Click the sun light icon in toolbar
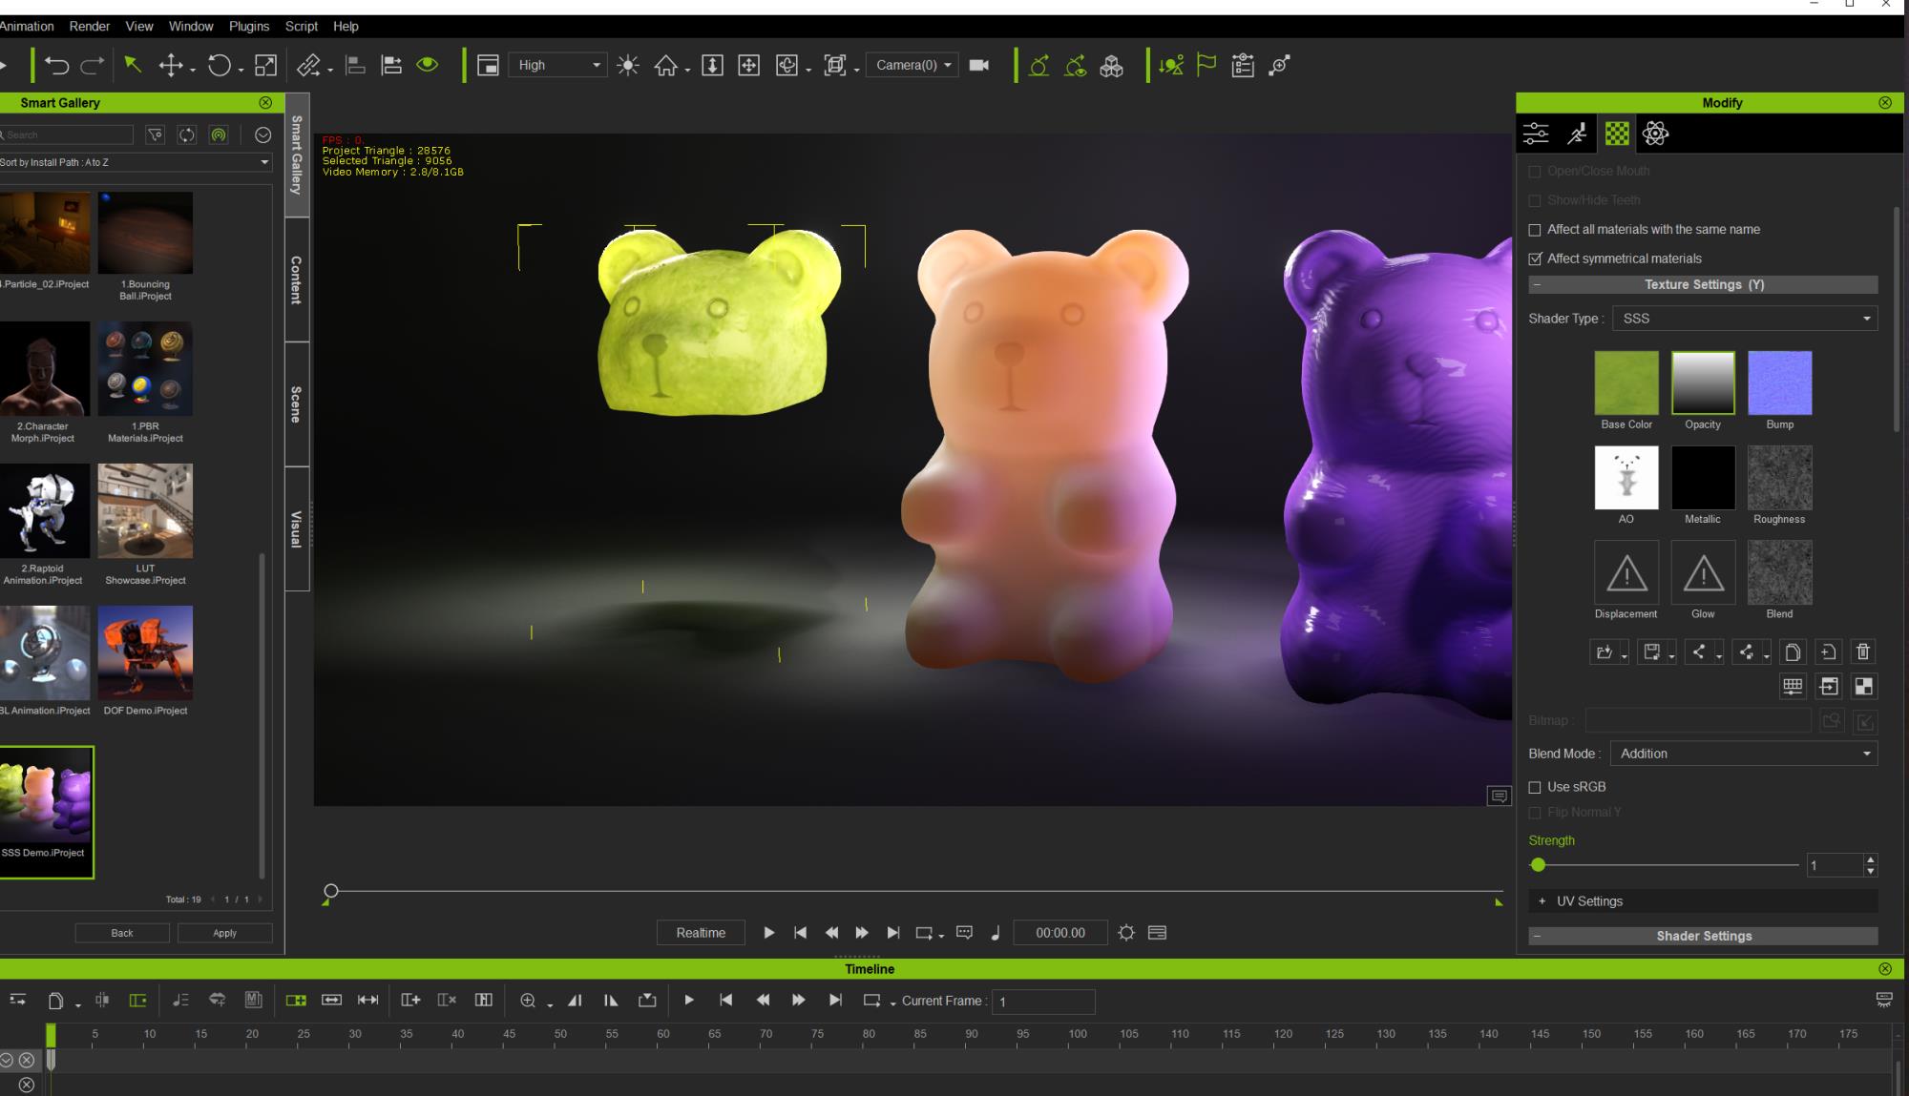Viewport: 1909px width, 1096px height. (628, 65)
